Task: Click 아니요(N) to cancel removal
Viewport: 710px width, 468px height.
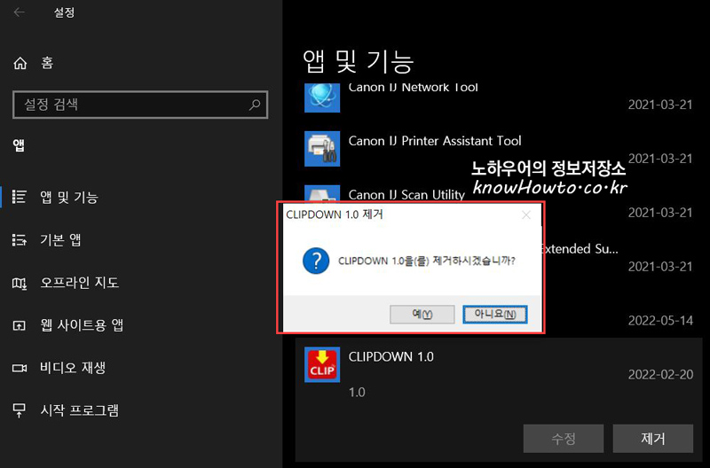Action: pyautogui.click(x=495, y=315)
